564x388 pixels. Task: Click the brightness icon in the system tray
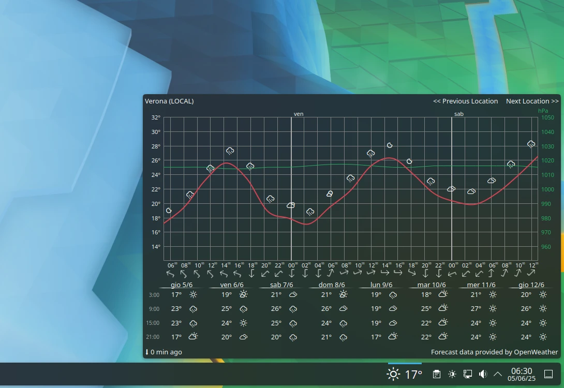[x=451, y=374]
